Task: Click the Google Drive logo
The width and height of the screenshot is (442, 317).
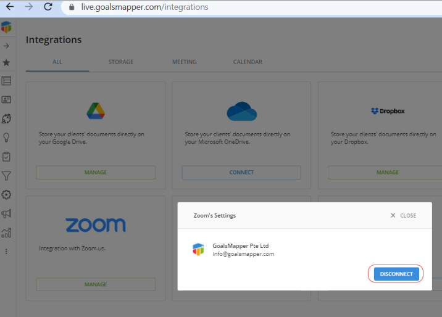Action: point(96,111)
